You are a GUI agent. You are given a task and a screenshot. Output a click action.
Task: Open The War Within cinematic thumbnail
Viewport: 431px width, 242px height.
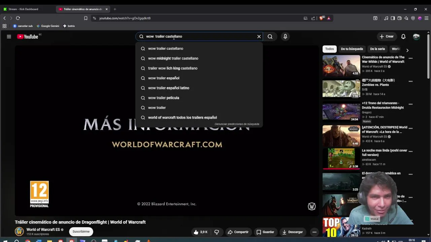click(341, 66)
